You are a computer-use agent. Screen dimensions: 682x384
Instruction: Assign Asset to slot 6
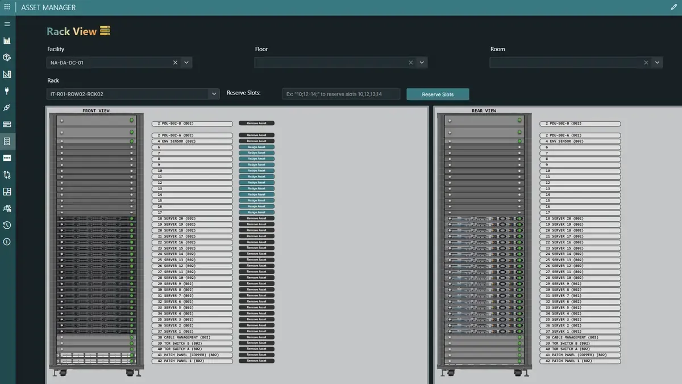pyautogui.click(x=256, y=147)
